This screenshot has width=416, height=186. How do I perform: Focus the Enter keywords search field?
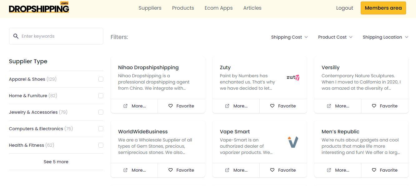56,36
